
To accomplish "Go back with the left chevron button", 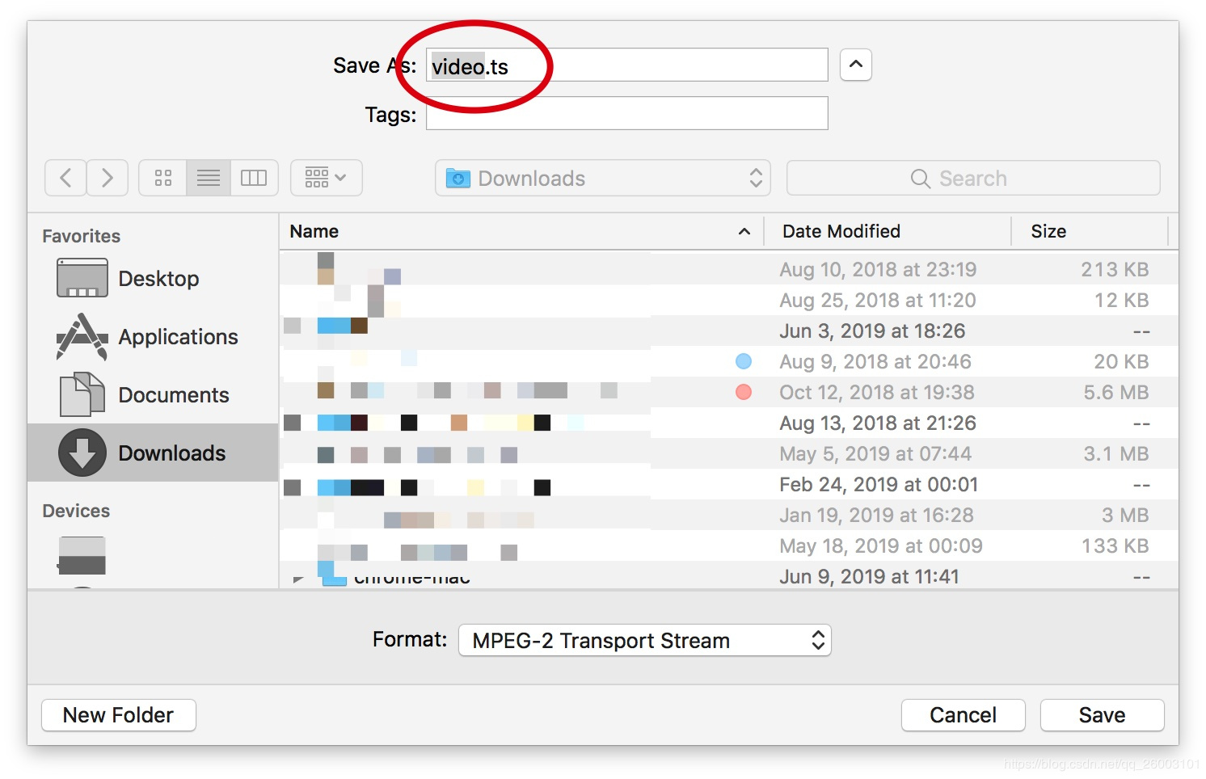I will point(65,178).
